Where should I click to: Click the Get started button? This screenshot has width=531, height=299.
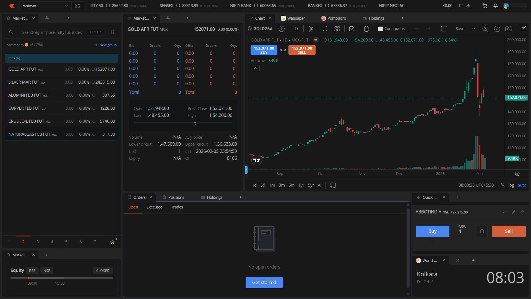264,282
